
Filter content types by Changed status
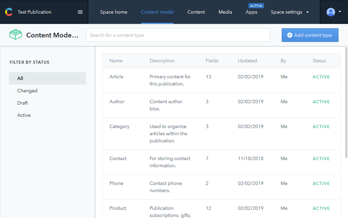pyautogui.click(x=27, y=91)
